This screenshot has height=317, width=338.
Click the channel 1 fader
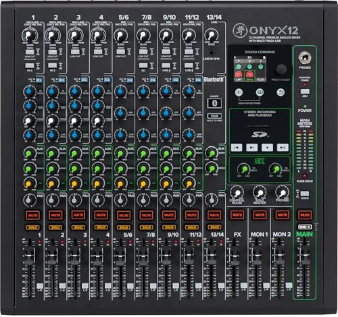point(30,256)
